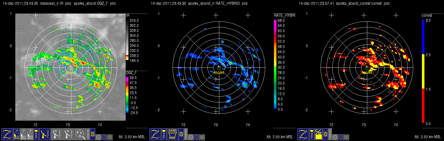Image resolution: width=444 pixels, height=141 pixels.
Task: Toggle the MAP overlay in the IR/DBZ_F panel
Action: (x=36, y=134)
